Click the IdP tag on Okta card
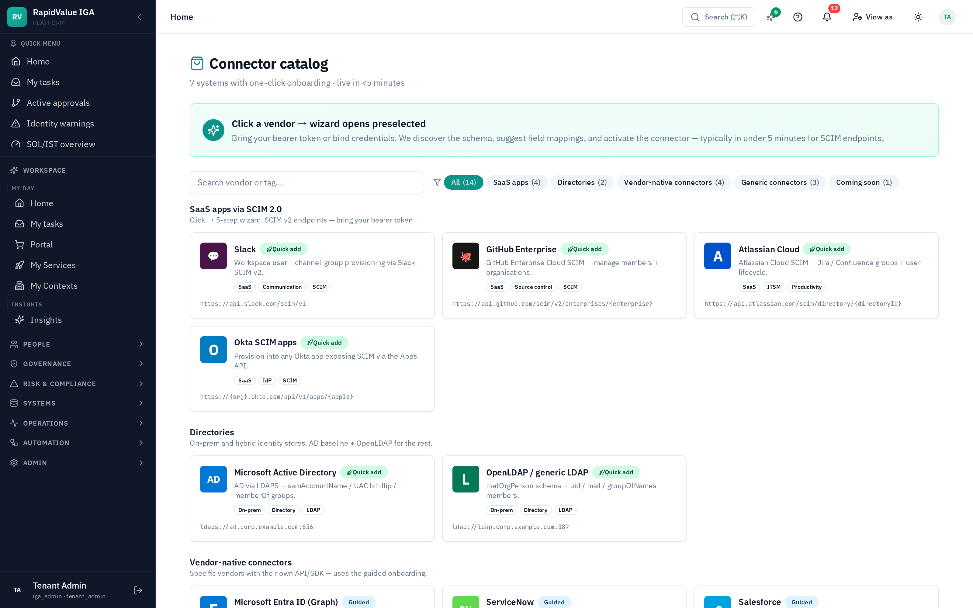The height and width of the screenshot is (608, 973). click(x=267, y=380)
